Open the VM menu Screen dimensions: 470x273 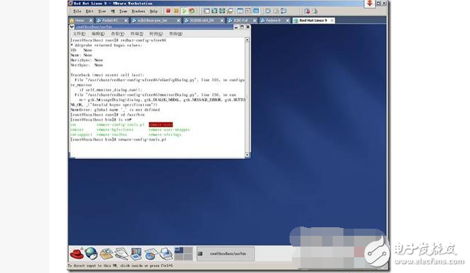pos(113,11)
